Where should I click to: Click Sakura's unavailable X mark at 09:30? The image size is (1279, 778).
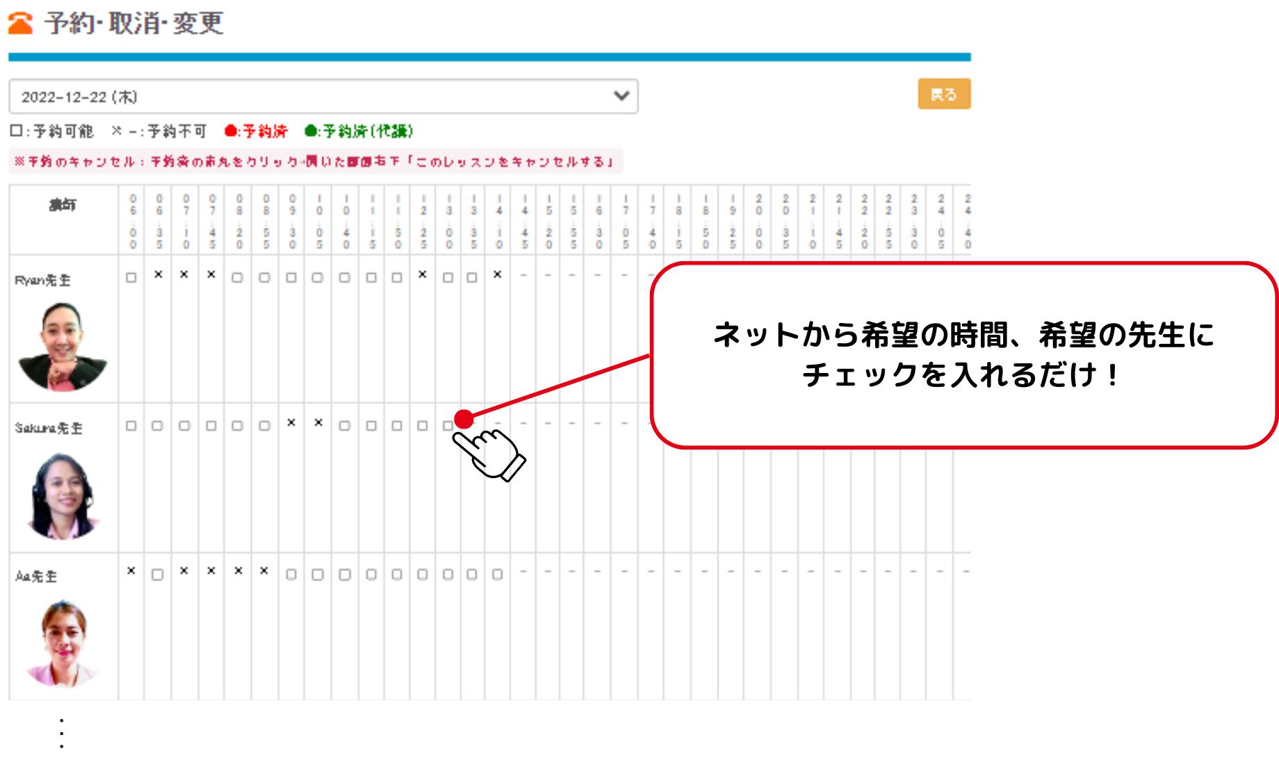[291, 423]
